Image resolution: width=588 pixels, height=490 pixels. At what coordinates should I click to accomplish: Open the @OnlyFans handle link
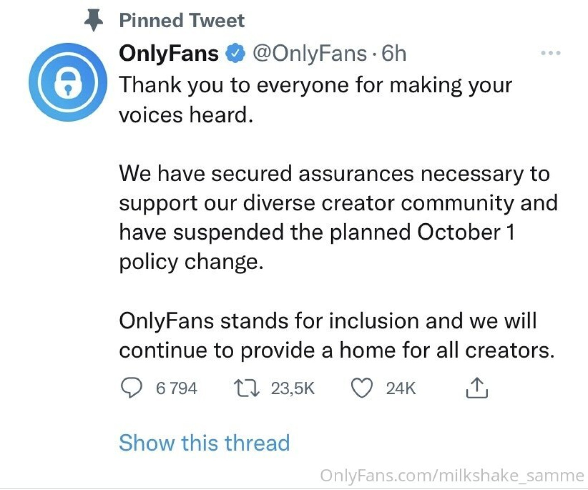point(309,54)
